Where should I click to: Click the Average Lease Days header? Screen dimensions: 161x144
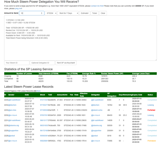point(141,74)
